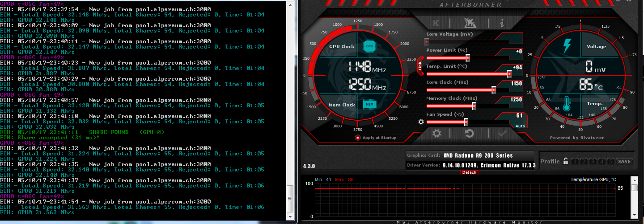The image size is (644, 224).
Task: Select profile slot 1
Action: 575,161
